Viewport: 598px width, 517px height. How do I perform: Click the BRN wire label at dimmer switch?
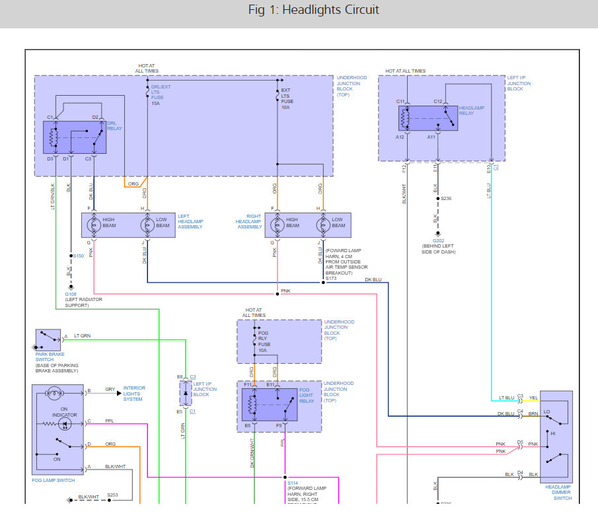(x=533, y=413)
